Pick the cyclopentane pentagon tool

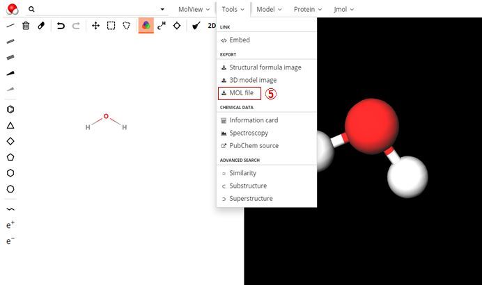(10, 157)
